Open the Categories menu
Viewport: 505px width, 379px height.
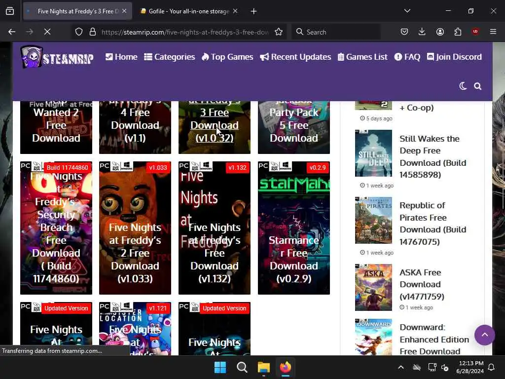point(170,57)
